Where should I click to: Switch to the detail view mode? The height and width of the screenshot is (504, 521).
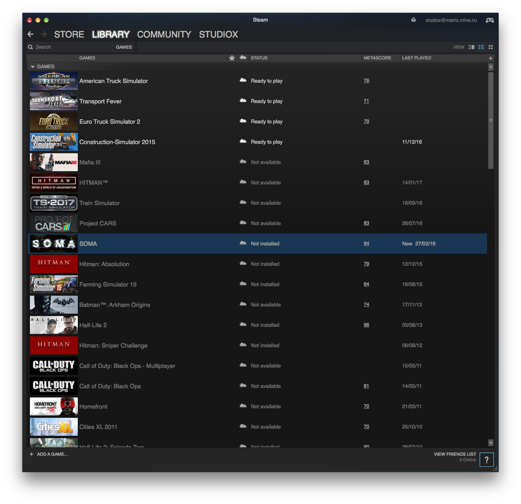[472, 47]
